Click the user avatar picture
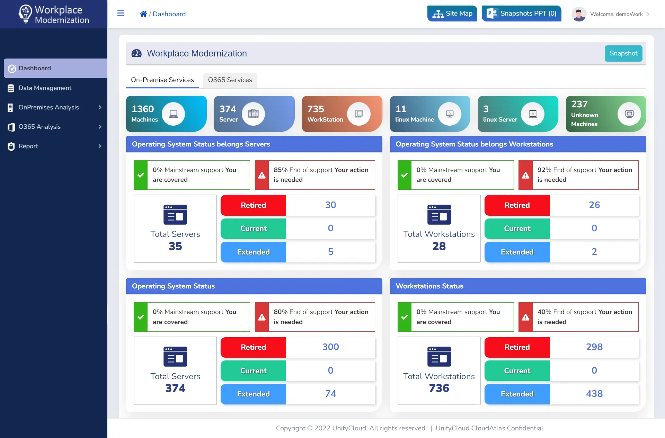Viewport: 665px width, 438px height. point(578,14)
